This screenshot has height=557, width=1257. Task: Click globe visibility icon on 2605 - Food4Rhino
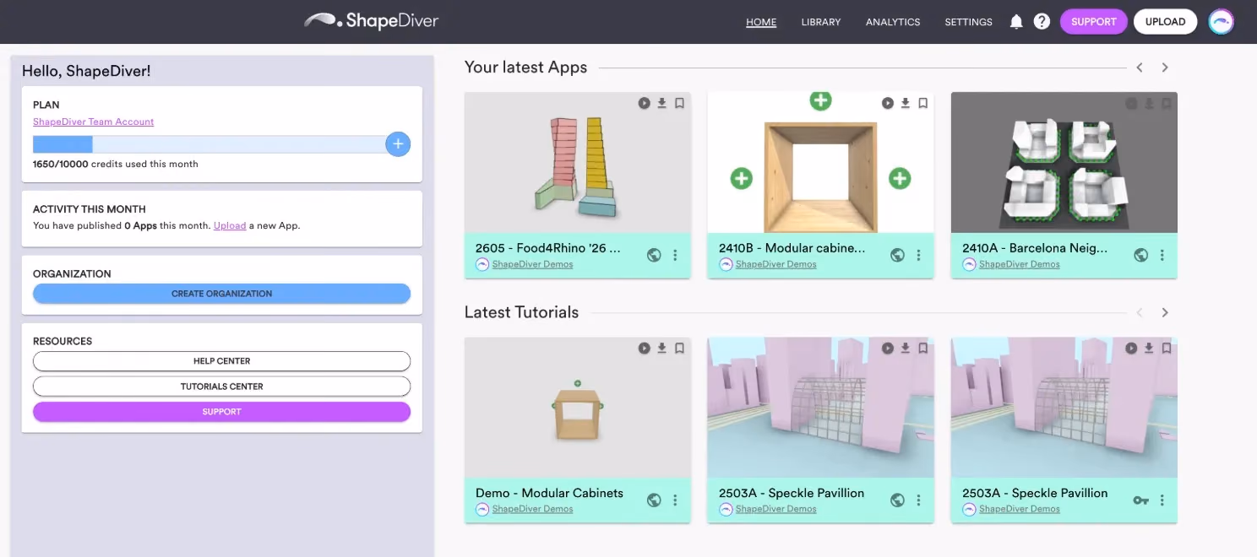(654, 255)
